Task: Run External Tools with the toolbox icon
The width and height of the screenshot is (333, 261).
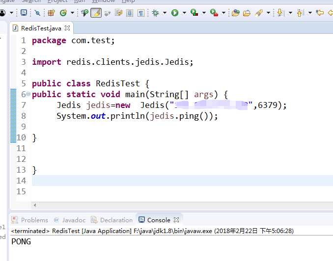Action: click(214, 13)
